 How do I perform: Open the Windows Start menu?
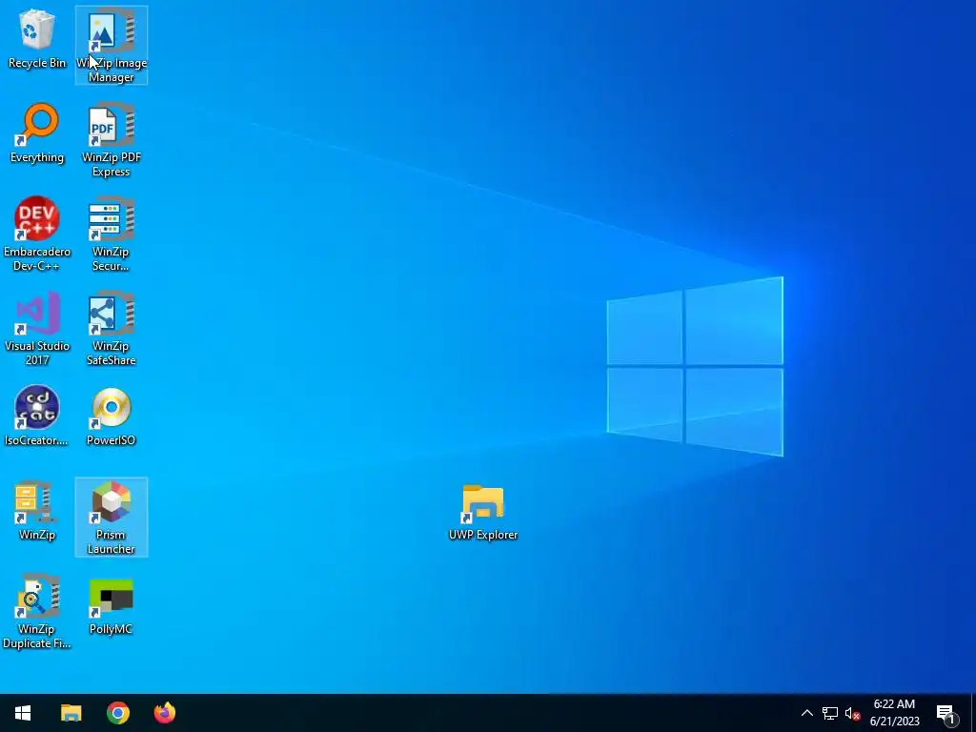pos(23,713)
